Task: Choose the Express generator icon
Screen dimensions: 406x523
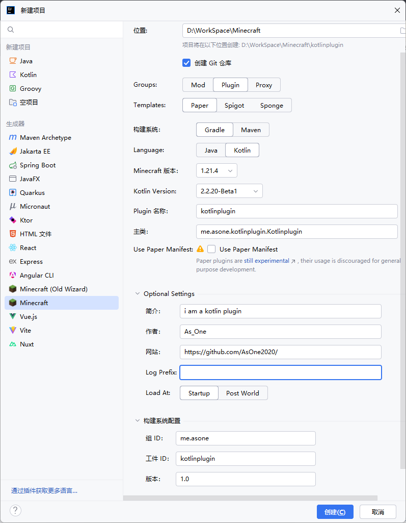Action: coord(13,261)
